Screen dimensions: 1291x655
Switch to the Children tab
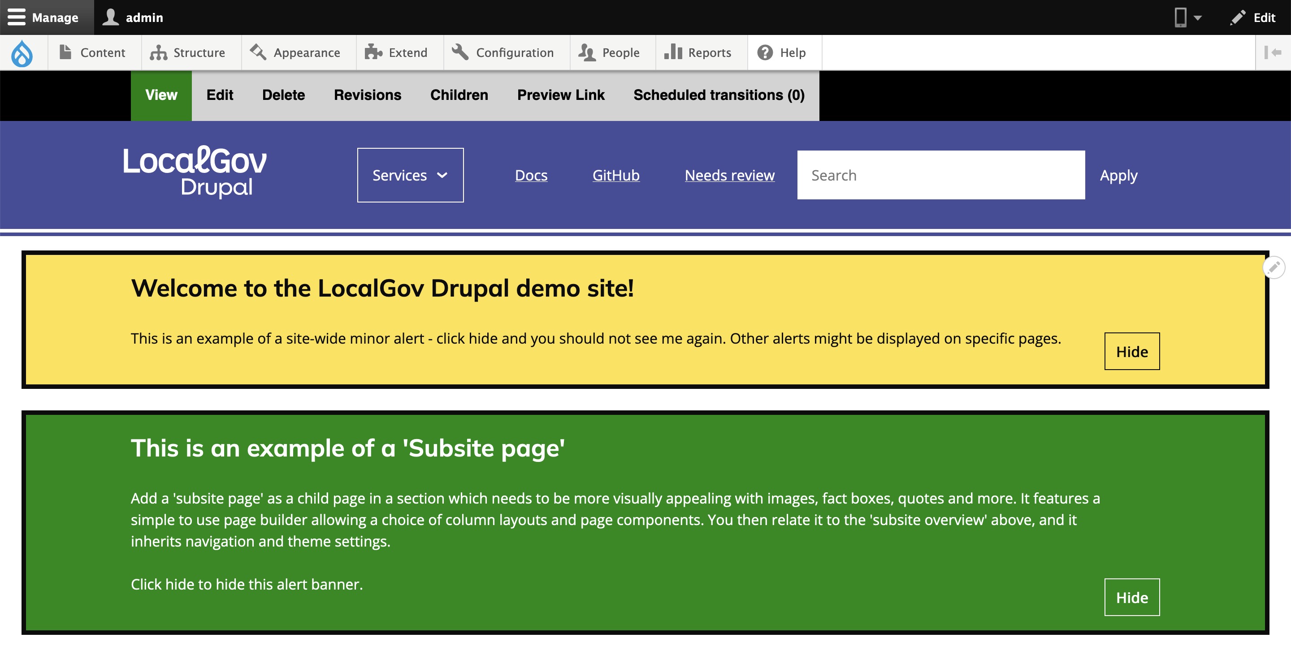pyautogui.click(x=459, y=95)
